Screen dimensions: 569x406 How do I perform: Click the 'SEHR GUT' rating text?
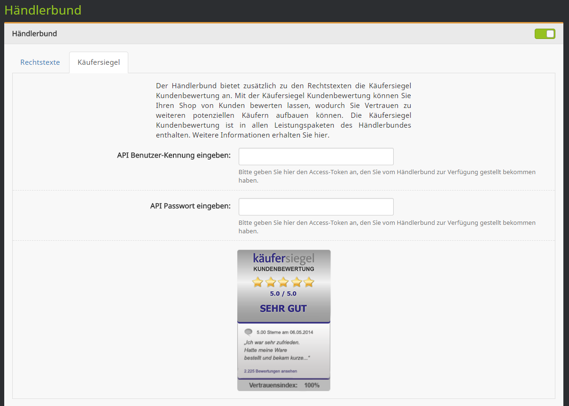(283, 308)
